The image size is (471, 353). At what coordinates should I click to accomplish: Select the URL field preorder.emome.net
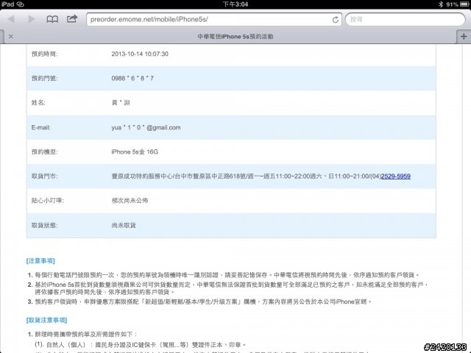point(214,20)
